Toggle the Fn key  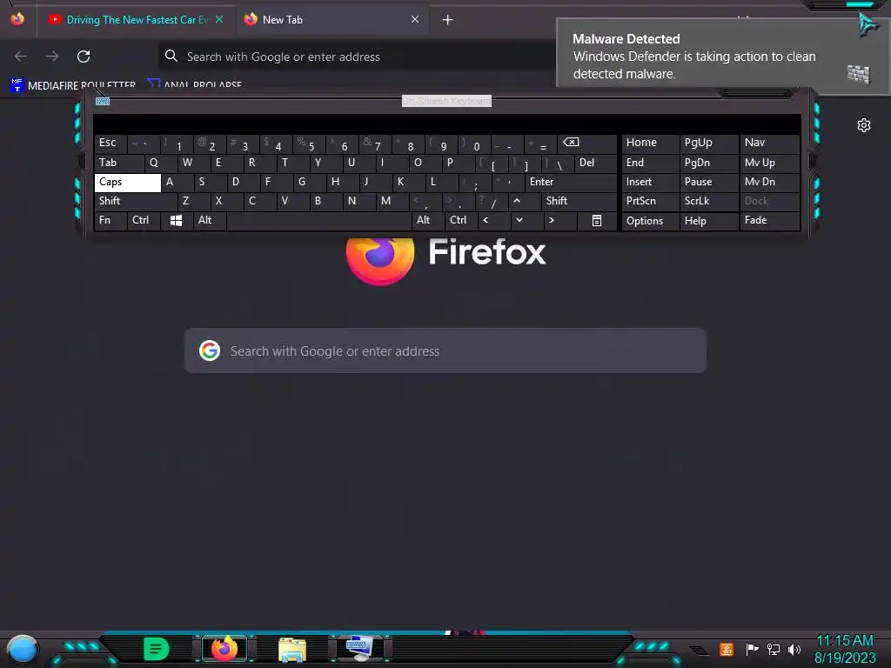[x=111, y=220]
